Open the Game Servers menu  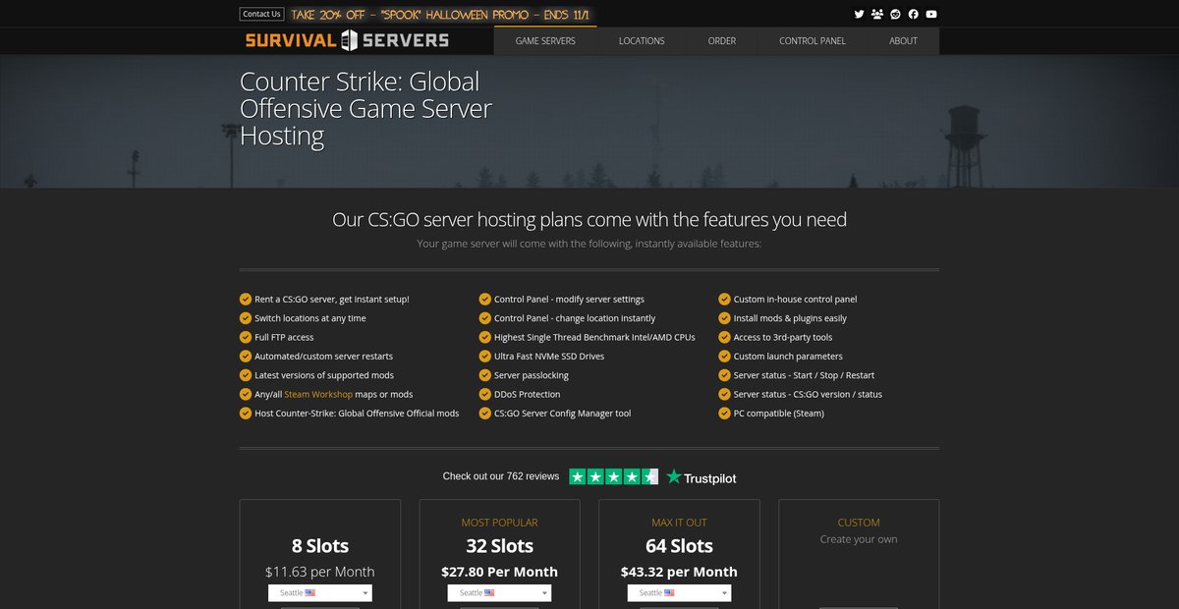click(x=545, y=41)
